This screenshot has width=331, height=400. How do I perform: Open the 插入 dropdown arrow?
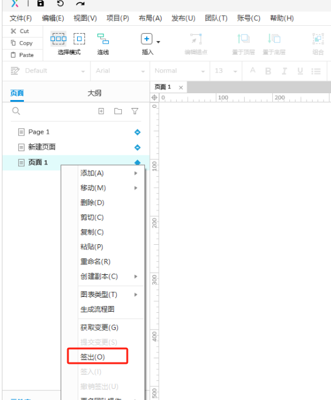[158, 42]
